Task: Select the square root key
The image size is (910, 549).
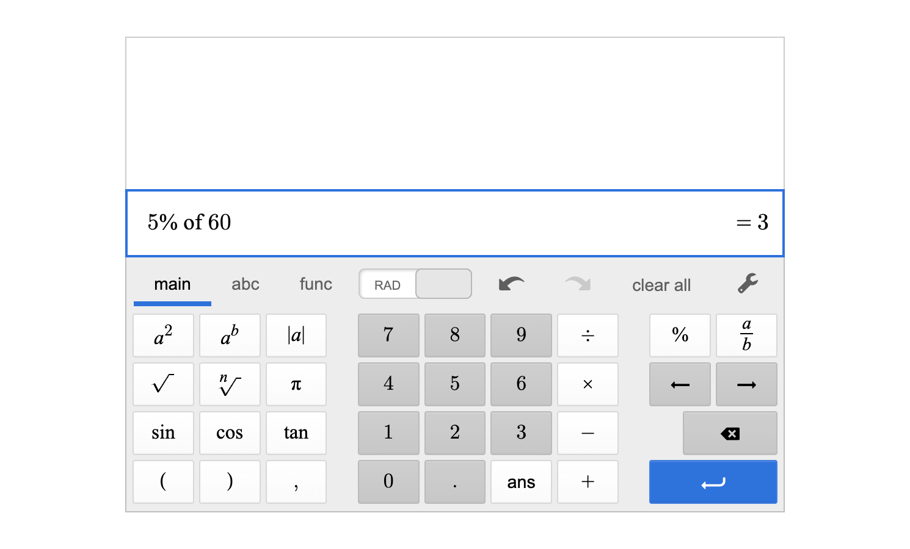Action: coord(163,384)
